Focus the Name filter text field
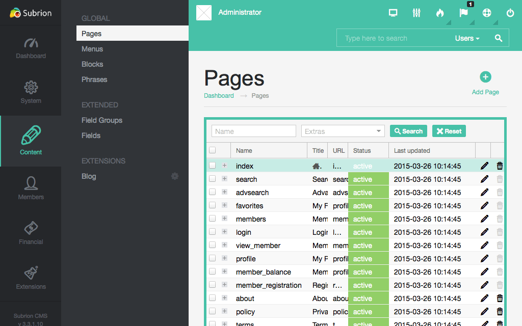This screenshot has height=326, width=522. point(253,131)
